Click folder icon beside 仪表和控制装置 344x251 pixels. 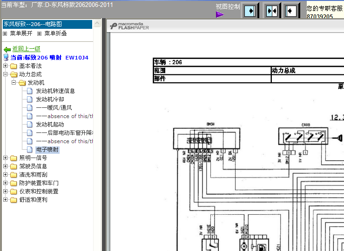(x=13, y=192)
